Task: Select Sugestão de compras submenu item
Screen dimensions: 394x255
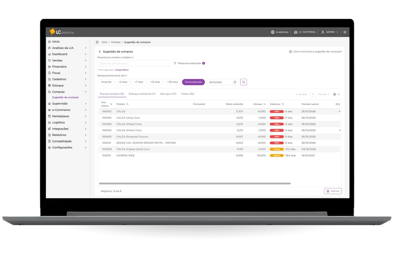Action: coord(65,97)
